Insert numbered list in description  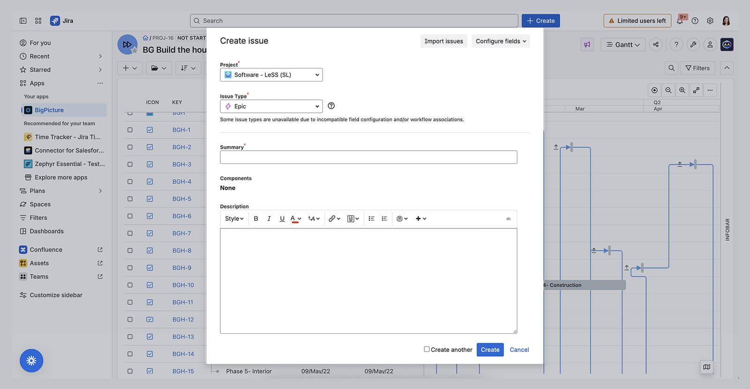(x=384, y=219)
